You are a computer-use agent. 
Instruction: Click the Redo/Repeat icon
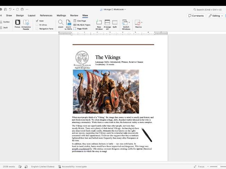click(x=17, y=9)
